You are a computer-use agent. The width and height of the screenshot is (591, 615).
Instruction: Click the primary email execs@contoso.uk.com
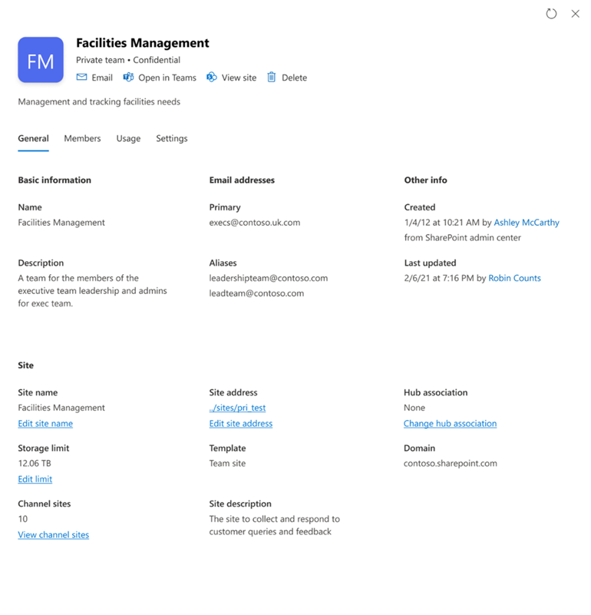tap(255, 223)
